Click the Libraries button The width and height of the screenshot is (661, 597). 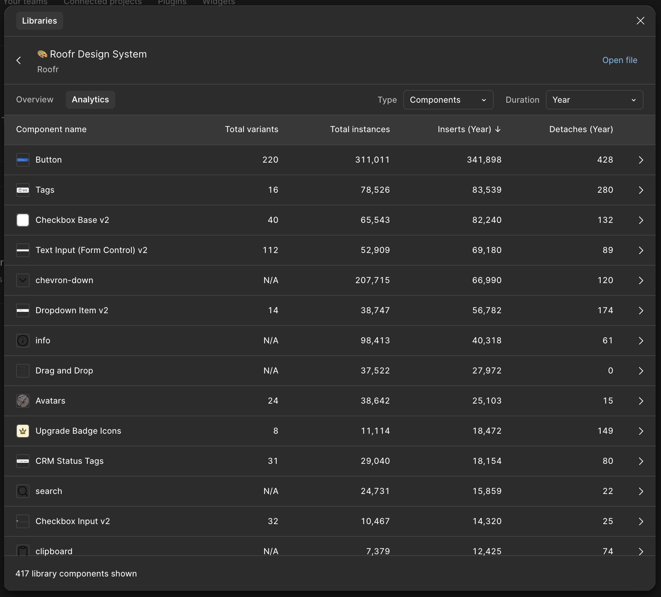point(39,21)
